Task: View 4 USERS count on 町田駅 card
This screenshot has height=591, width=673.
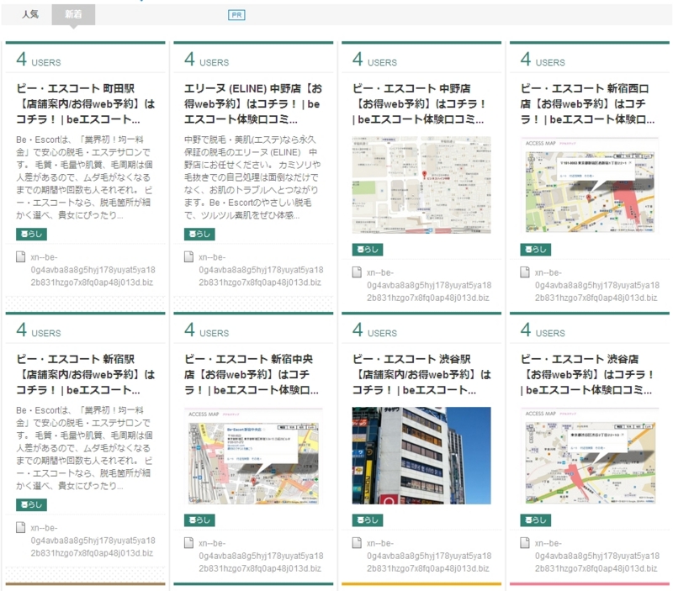Action: [x=39, y=60]
